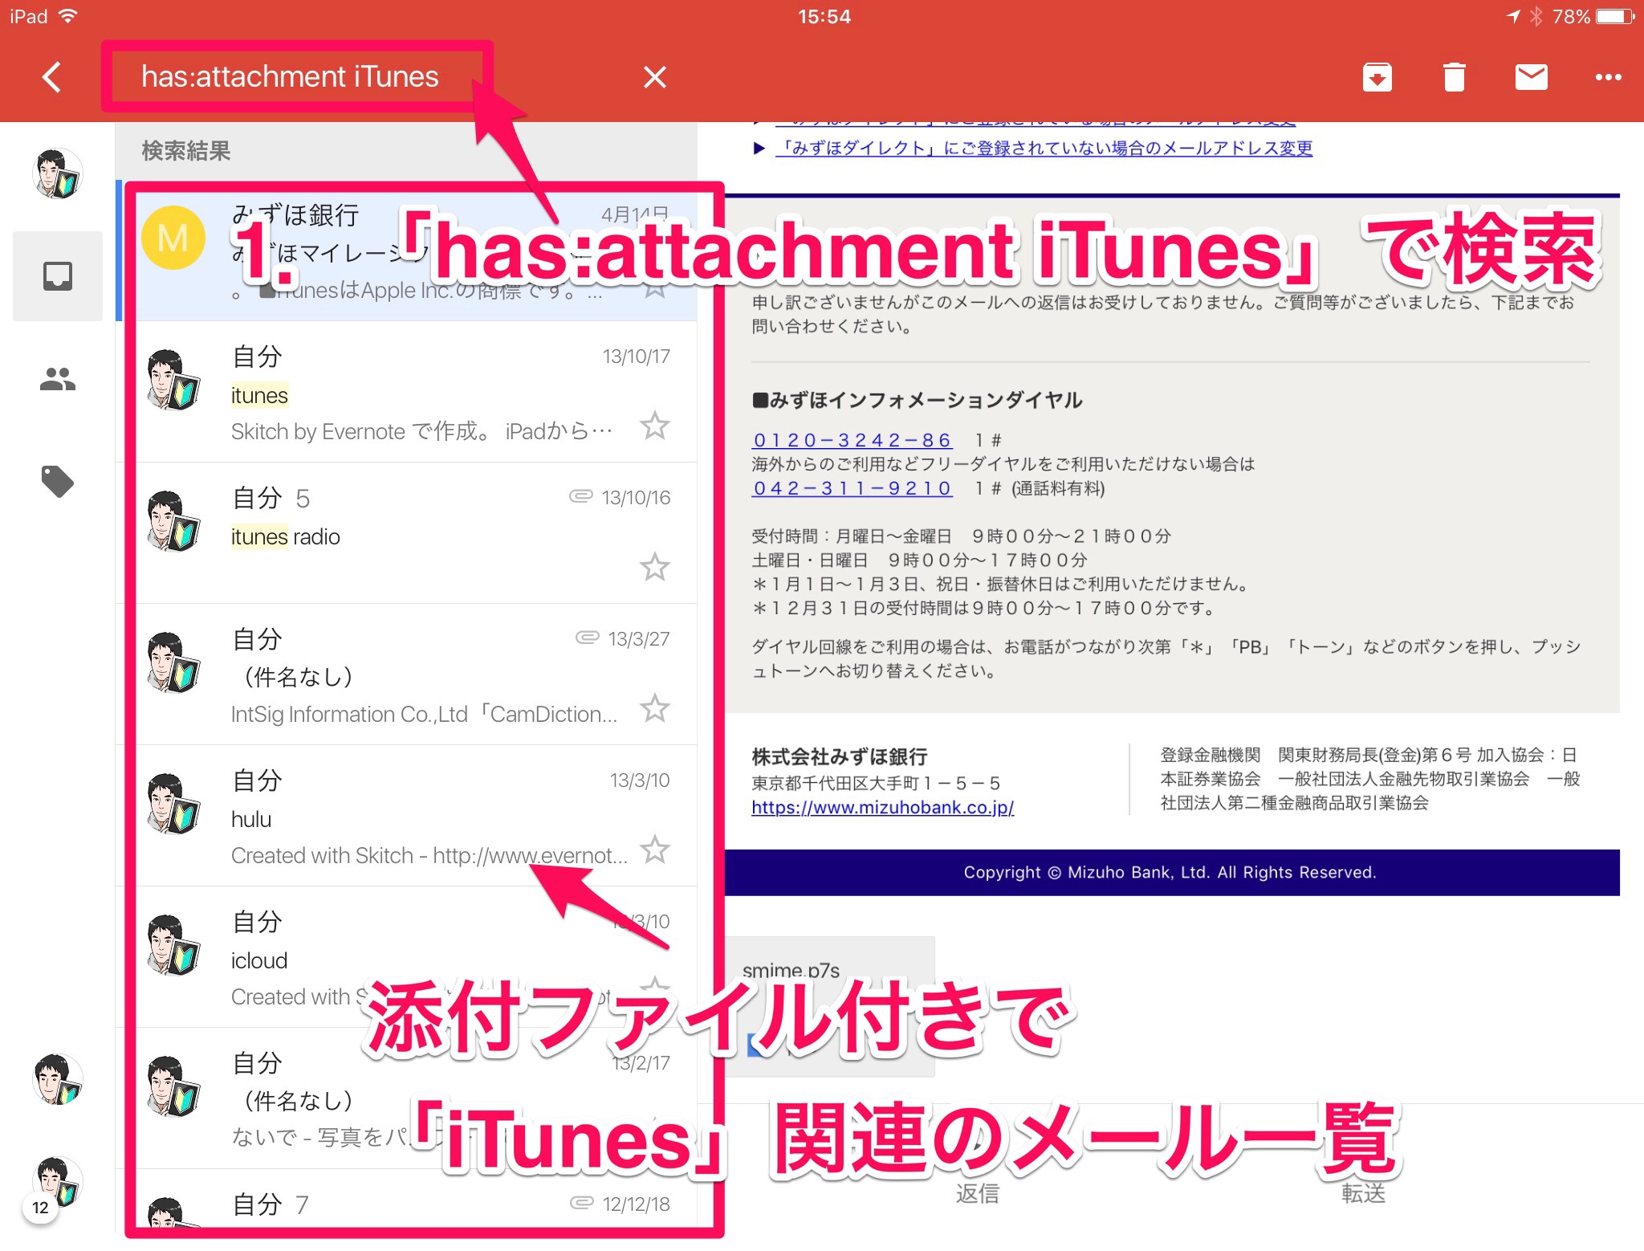Open the inbox sidebar icon
Image resolution: width=1644 pixels, height=1251 pixels.
[58, 276]
